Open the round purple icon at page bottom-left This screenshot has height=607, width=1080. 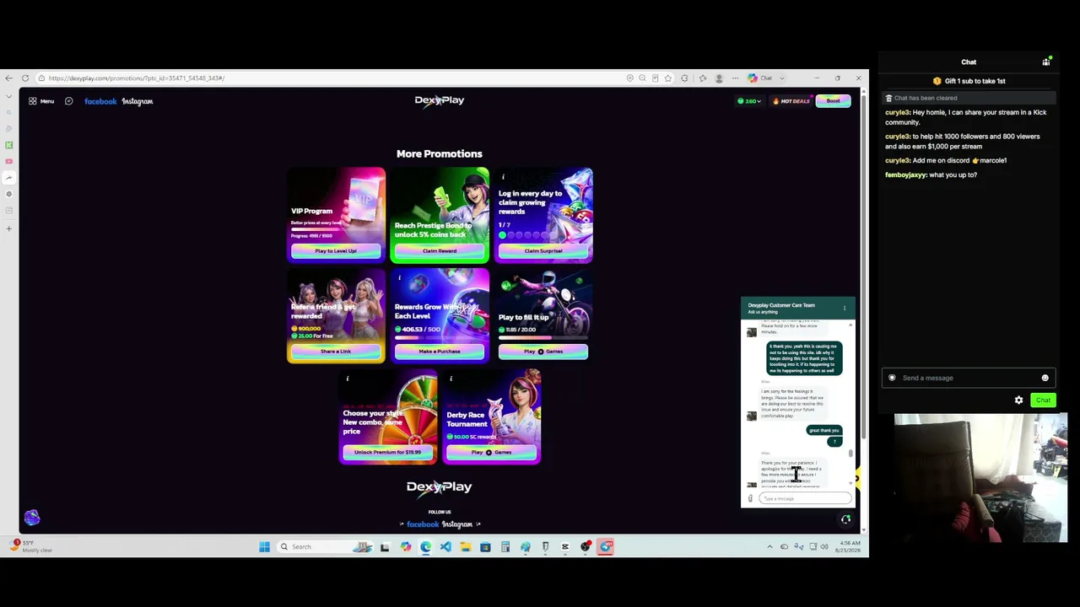click(x=32, y=518)
